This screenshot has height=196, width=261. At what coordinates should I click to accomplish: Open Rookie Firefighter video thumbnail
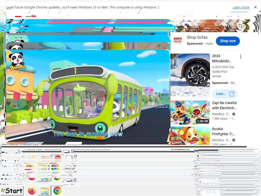click(190, 136)
